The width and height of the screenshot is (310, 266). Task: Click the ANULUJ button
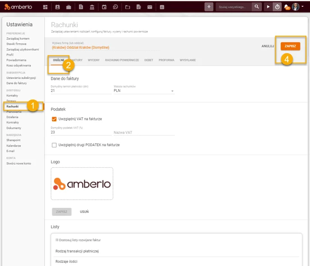click(x=268, y=46)
